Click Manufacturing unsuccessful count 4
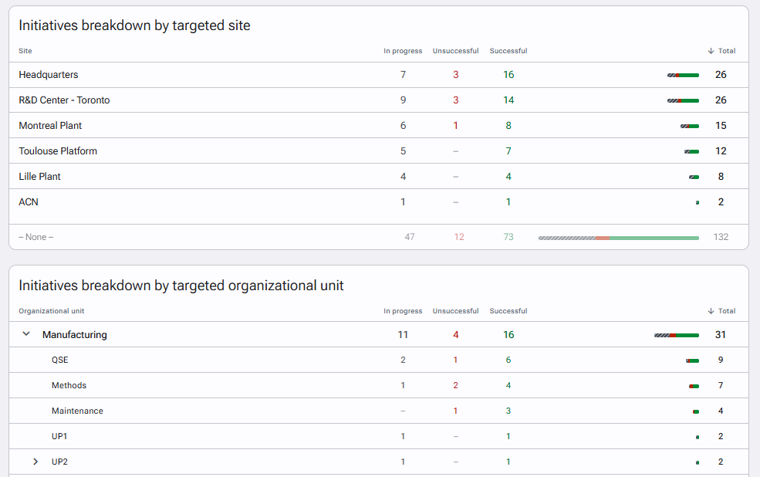Image resolution: width=760 pixels, height=477 pixels. point(455,334)
